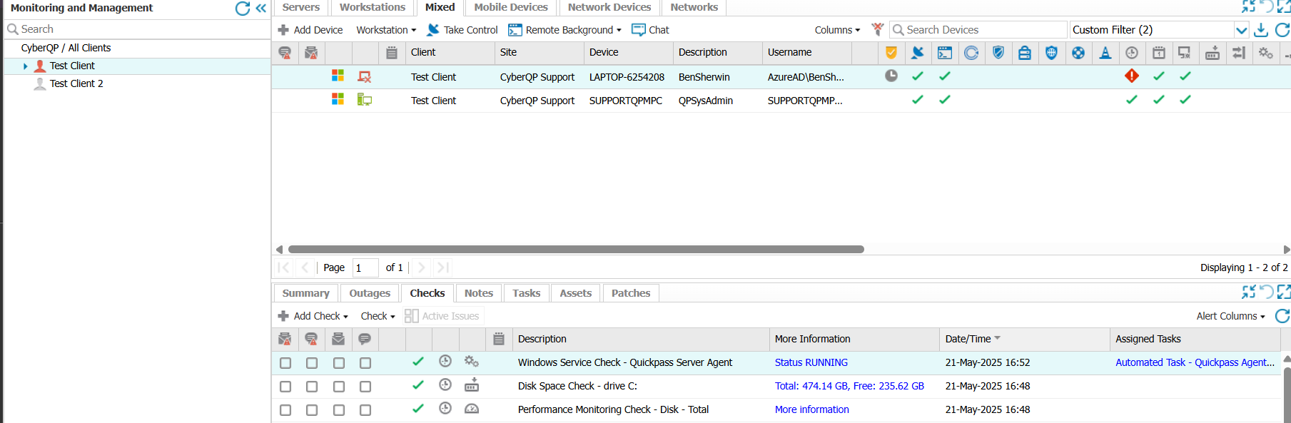Click the lifebuoy column header icon
This screenshot has width=1291, height=423.
pyautogui.click(x=1078, y=53)
